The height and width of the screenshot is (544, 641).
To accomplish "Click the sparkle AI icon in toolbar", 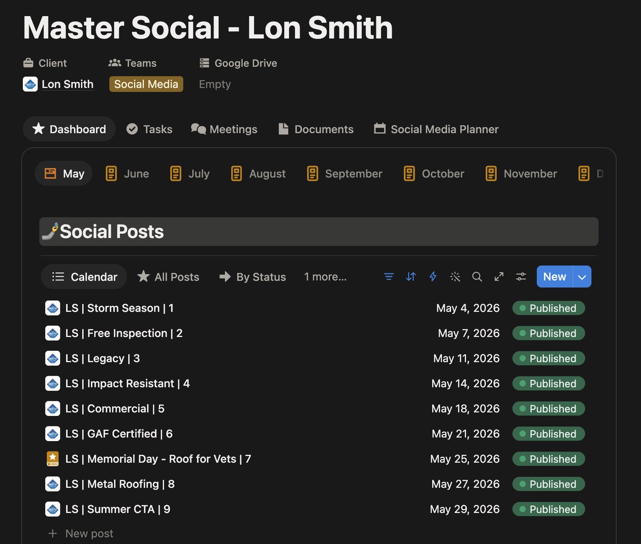I will click(455, 277).
